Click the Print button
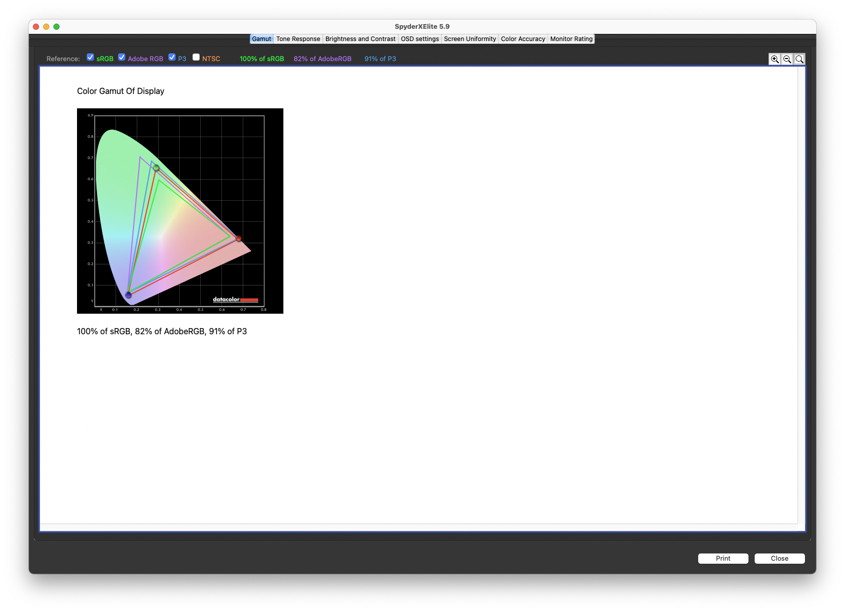The image size is (845, 612). tap(723, 559)
